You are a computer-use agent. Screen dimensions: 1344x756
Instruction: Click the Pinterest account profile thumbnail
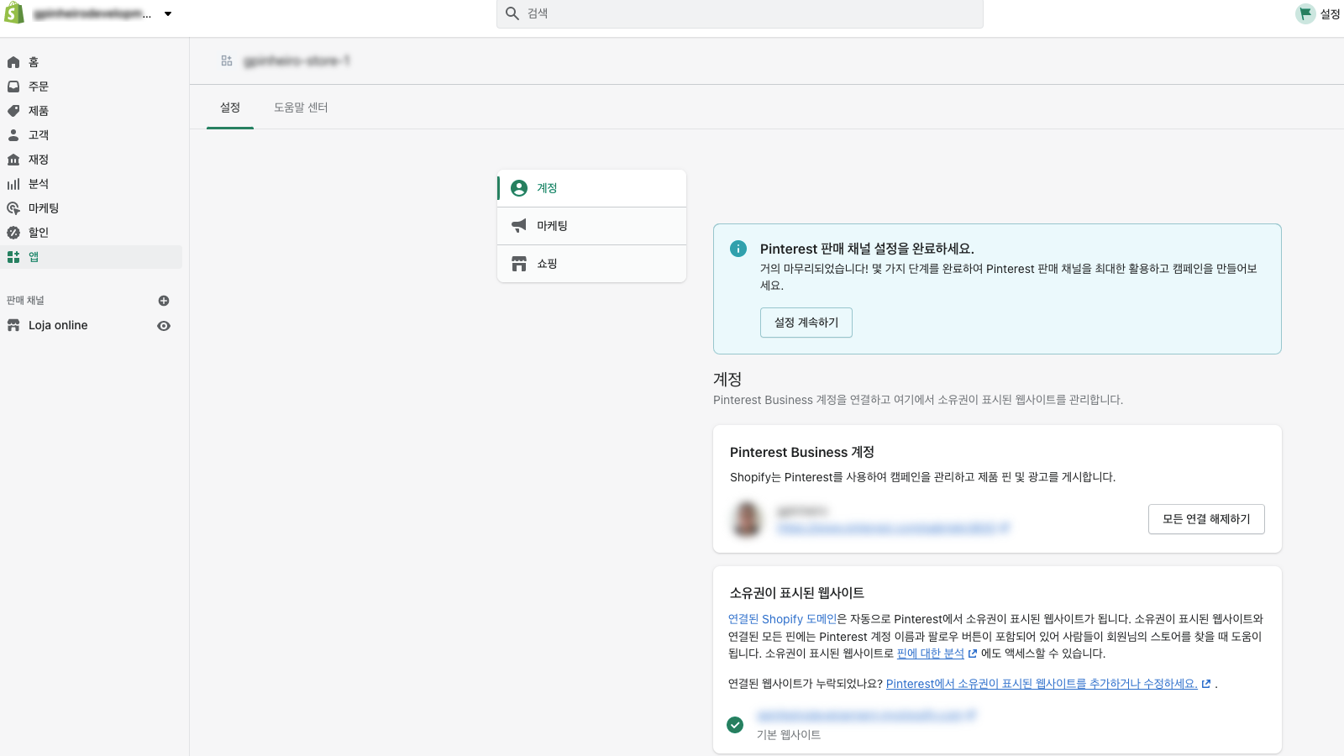(747, 518)
